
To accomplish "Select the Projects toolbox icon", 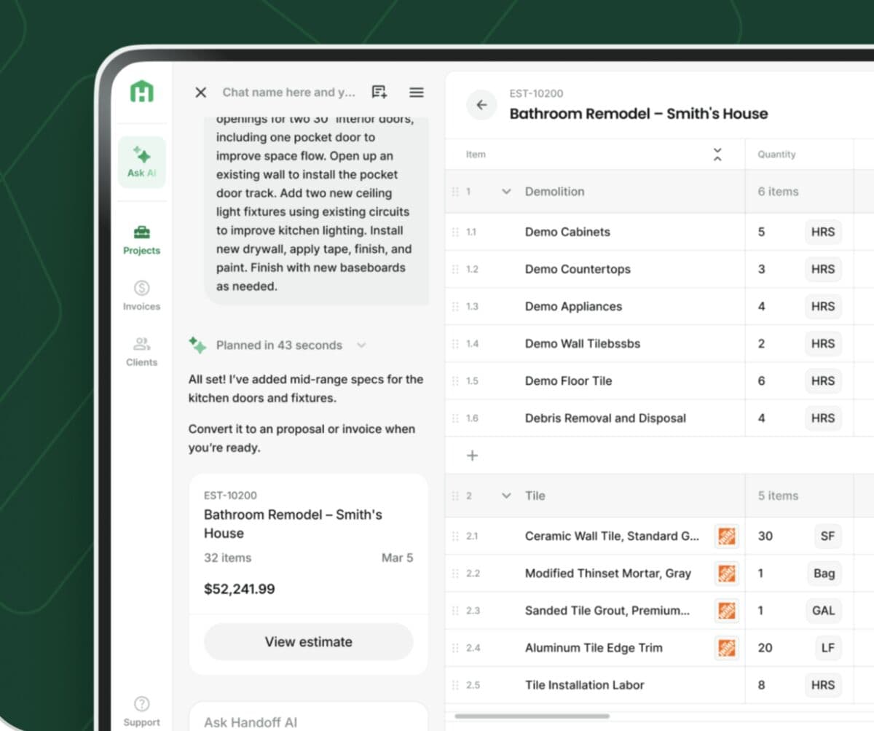I will tap(141, 241).
